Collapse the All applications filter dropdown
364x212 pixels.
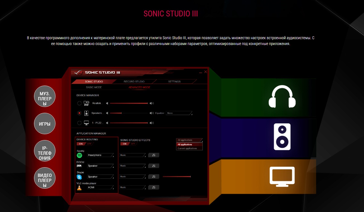(x=189, y=140)
